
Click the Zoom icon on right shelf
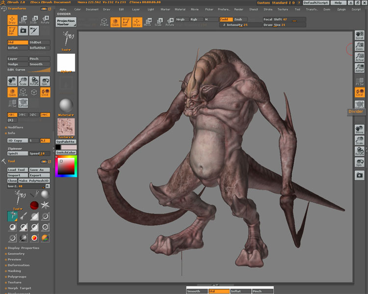point(359,46)
